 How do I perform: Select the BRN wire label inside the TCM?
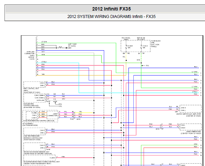pyautogui.click(x=43, y=114)
